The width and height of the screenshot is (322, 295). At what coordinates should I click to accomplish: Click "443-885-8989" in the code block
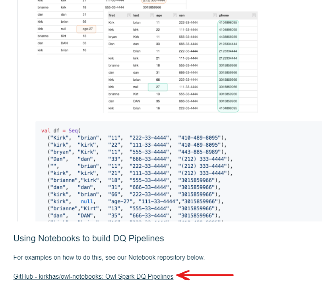[201, 152]
